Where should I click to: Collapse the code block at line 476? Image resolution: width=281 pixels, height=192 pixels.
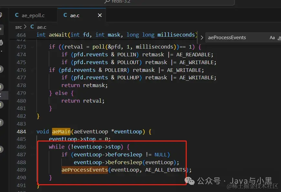coord(32,70)
